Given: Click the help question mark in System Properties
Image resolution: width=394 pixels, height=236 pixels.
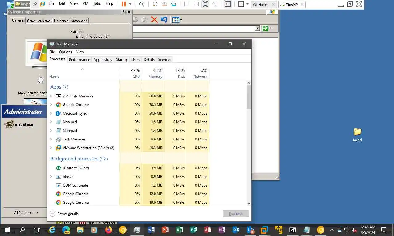Looking at the screenshot, I should point(124,12).
